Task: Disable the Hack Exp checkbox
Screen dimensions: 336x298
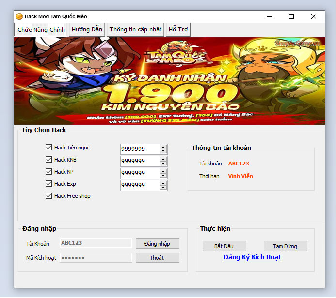Action: (48, 184)
